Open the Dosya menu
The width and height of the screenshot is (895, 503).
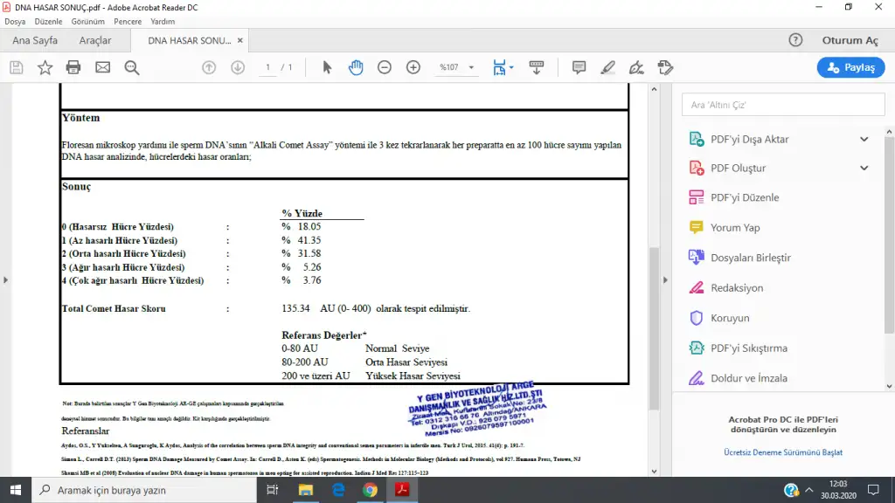point(15,22)
